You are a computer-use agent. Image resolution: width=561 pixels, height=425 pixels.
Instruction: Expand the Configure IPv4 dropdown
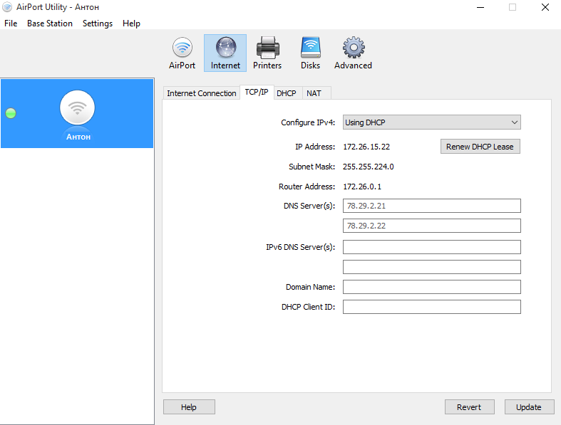[x=431, y=122]
